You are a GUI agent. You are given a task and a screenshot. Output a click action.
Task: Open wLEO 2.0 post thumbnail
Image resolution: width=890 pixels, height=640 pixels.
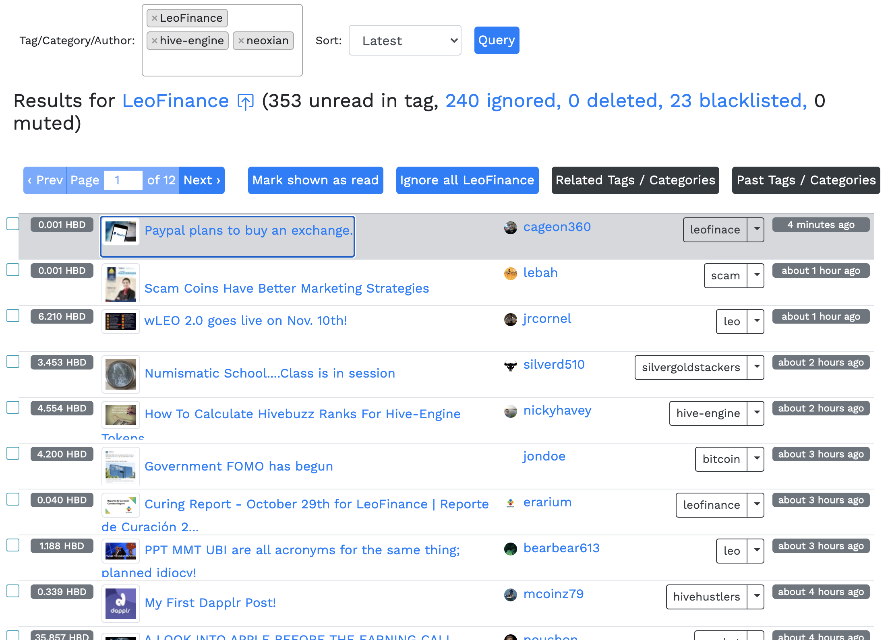pos(121,322)
